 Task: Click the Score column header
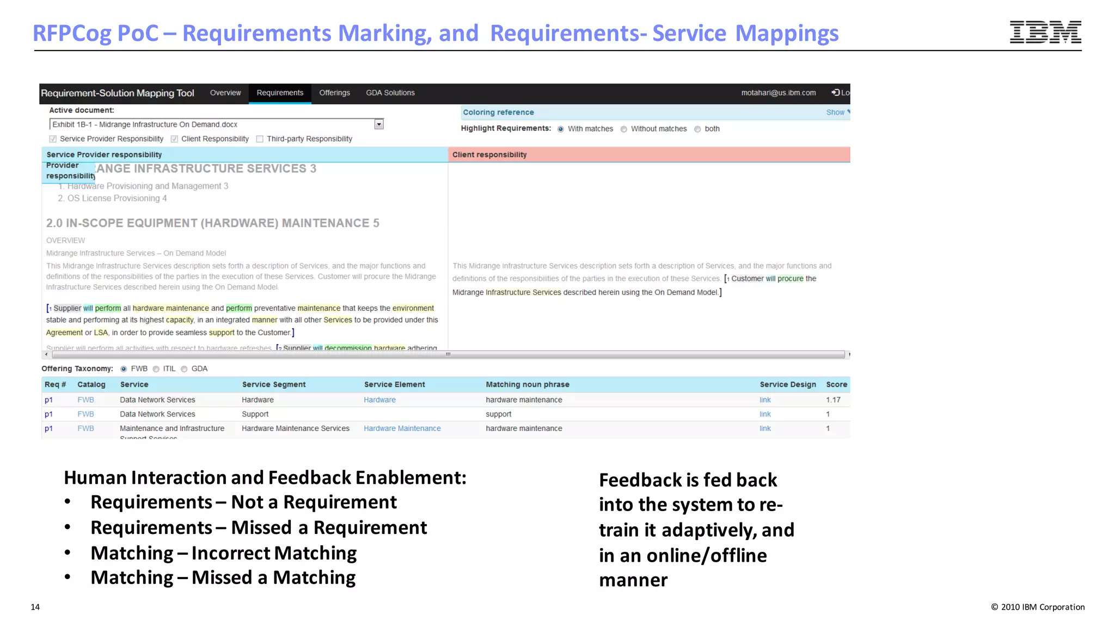(836, 384)
